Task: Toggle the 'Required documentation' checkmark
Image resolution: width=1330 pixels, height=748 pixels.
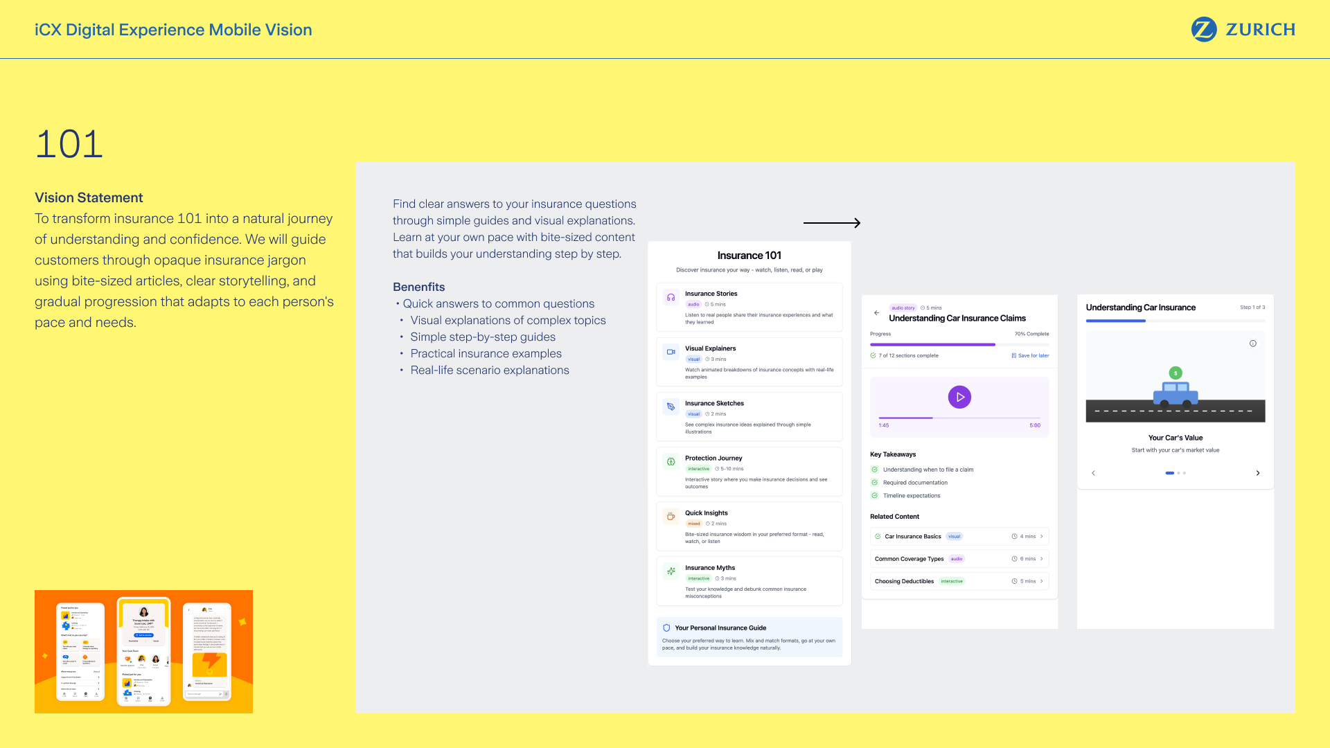Action: 875,483
